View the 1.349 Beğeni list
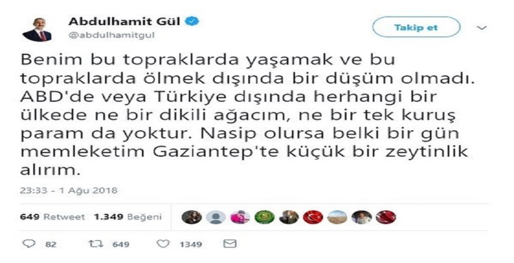The height and width of the screenshot is (263, 514). click(128, 217)
